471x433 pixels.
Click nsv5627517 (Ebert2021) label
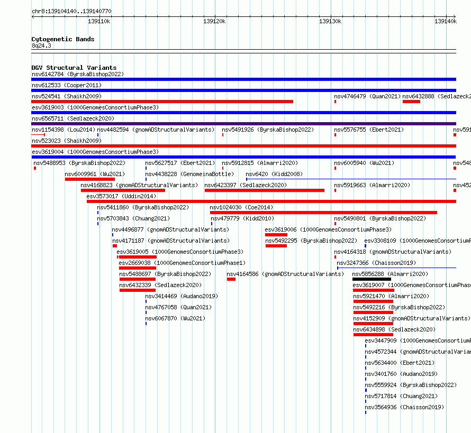(180, 163)
